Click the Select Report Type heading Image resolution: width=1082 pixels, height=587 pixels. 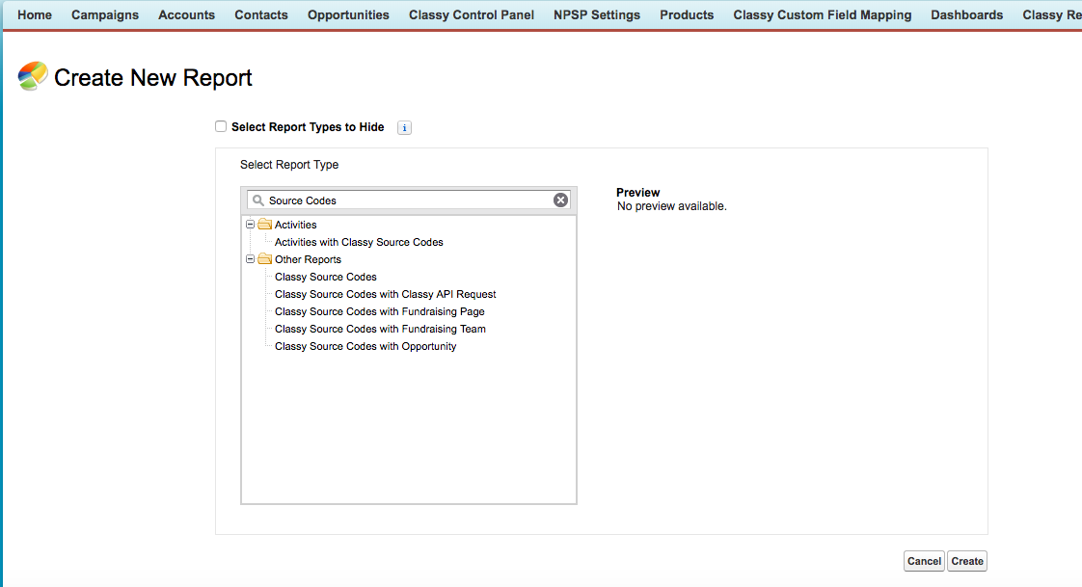289,165
